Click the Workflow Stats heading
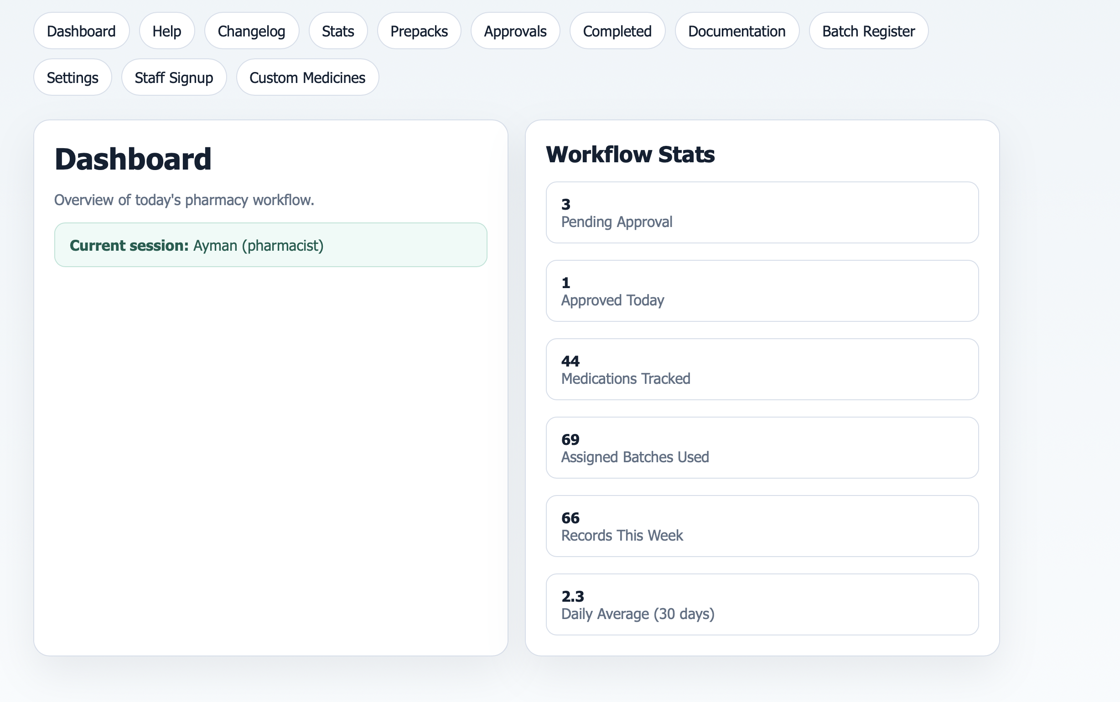The width and height of the screenshot is (1120, 702). 630,154
